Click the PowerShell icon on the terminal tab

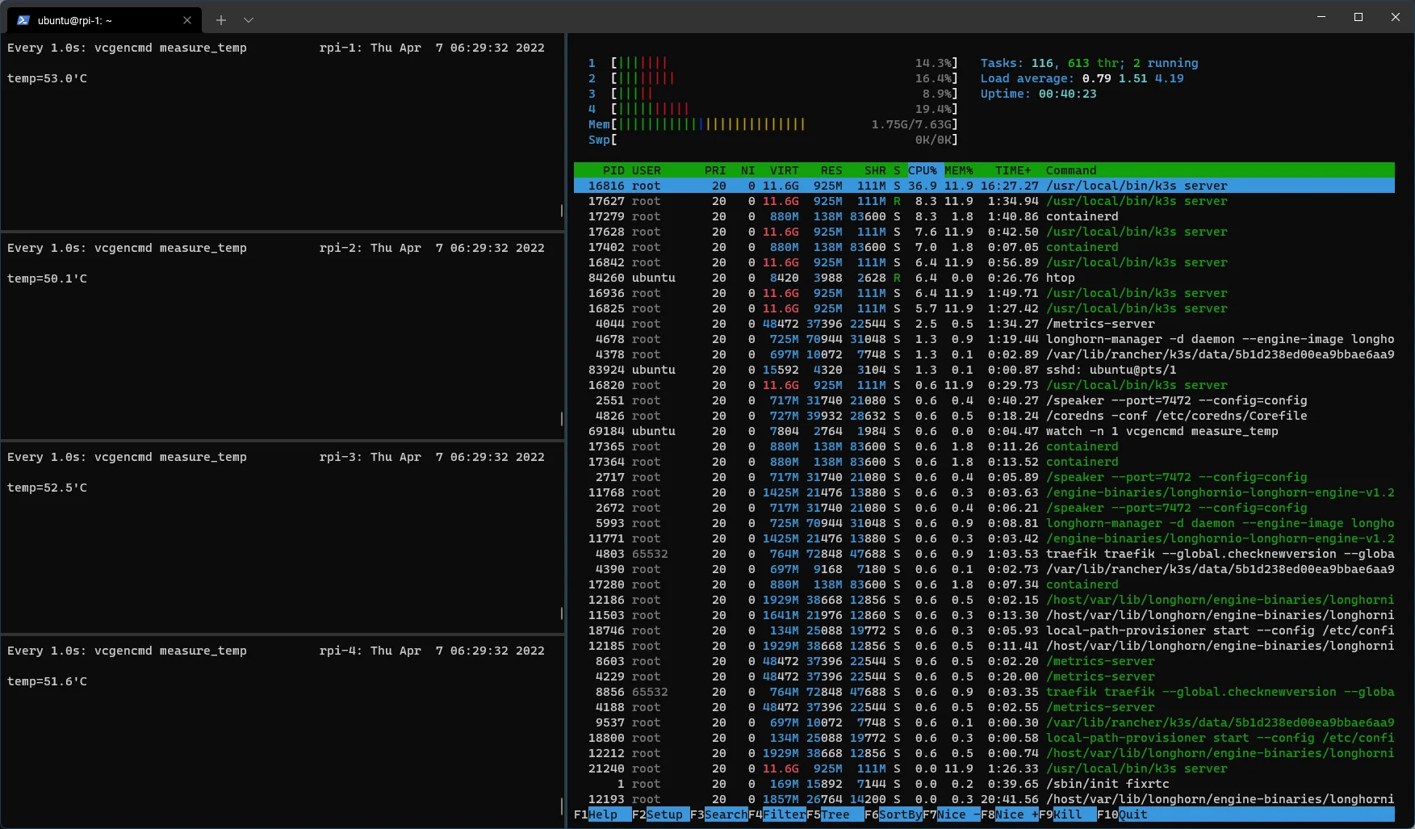(x=23, y=20)
